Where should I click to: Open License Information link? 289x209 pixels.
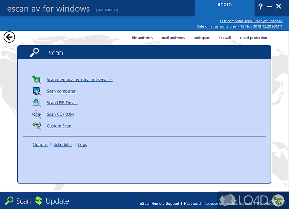[222, 204]
